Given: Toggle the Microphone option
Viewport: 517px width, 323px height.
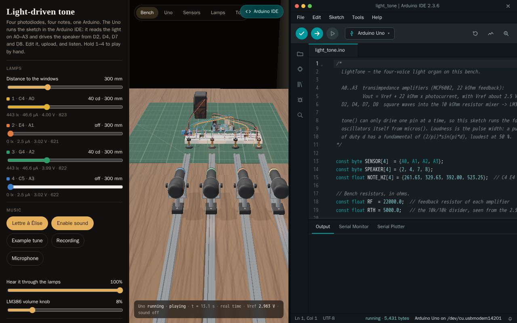Looking at the screenshot, I should 25,258.
